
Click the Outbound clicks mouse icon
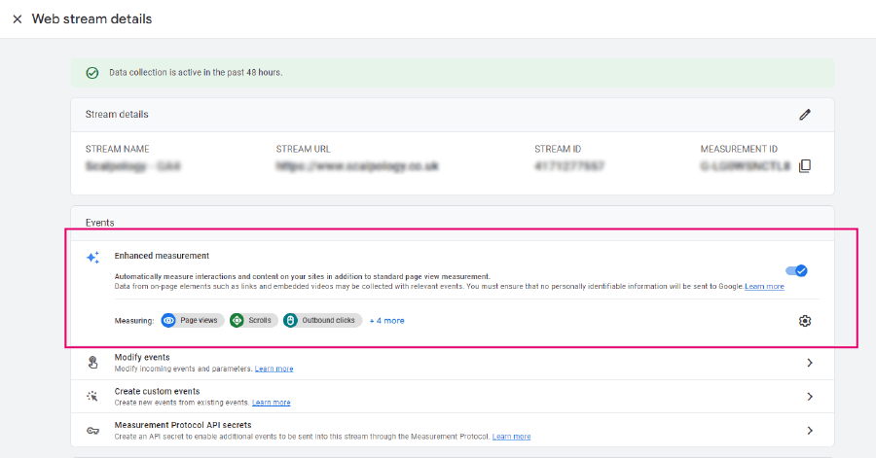point(290,320)
